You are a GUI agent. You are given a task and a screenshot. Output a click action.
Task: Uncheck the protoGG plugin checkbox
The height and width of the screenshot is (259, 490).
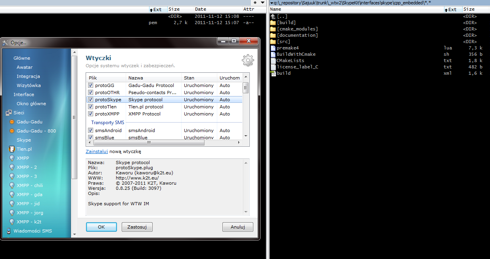click(x=91, y=85)
